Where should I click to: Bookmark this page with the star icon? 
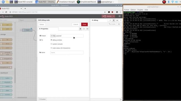(105, 12)
